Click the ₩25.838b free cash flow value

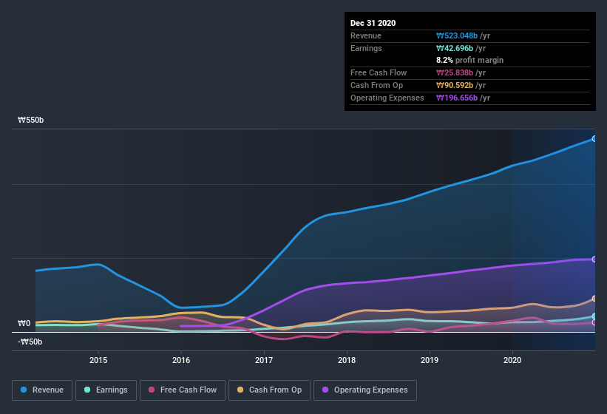coord(455,72)
